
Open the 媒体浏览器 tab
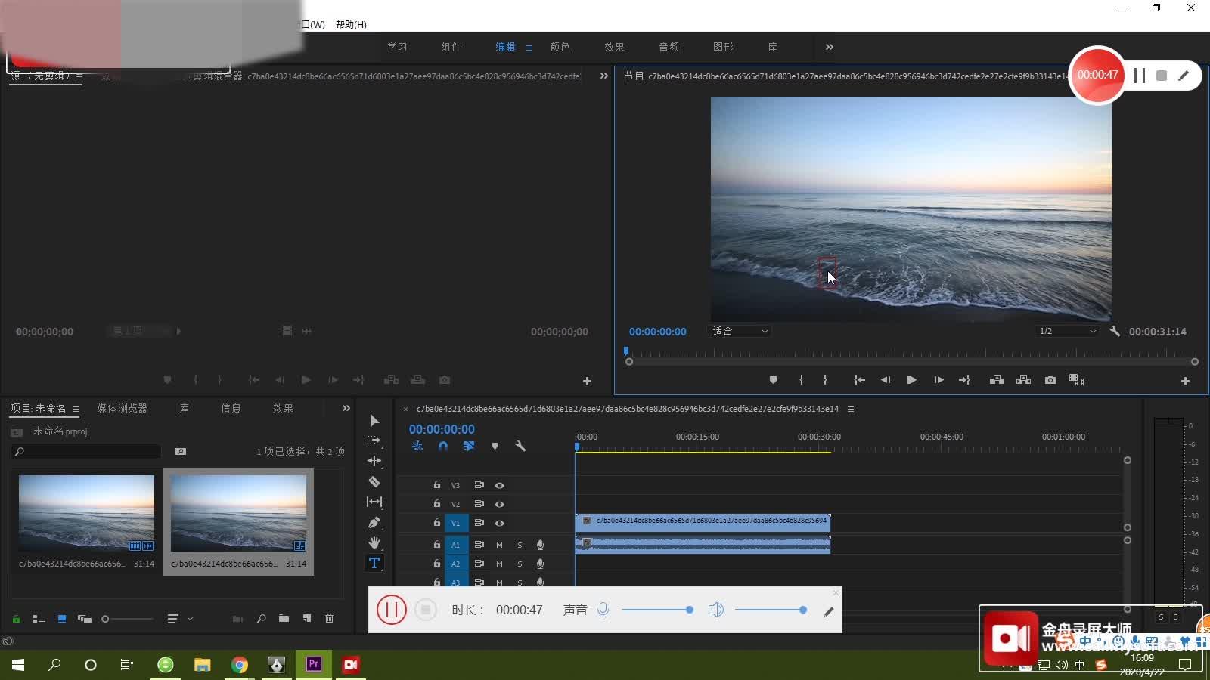[122, 408]
